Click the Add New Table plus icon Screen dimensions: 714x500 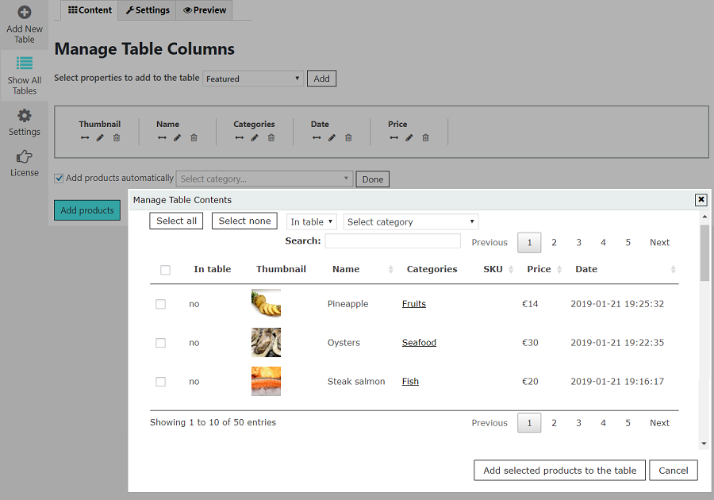click(x=25, y=13)
